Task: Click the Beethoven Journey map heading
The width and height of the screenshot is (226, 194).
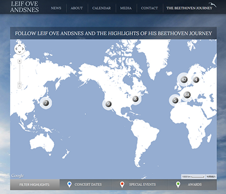Action: [x=113, y=33]
